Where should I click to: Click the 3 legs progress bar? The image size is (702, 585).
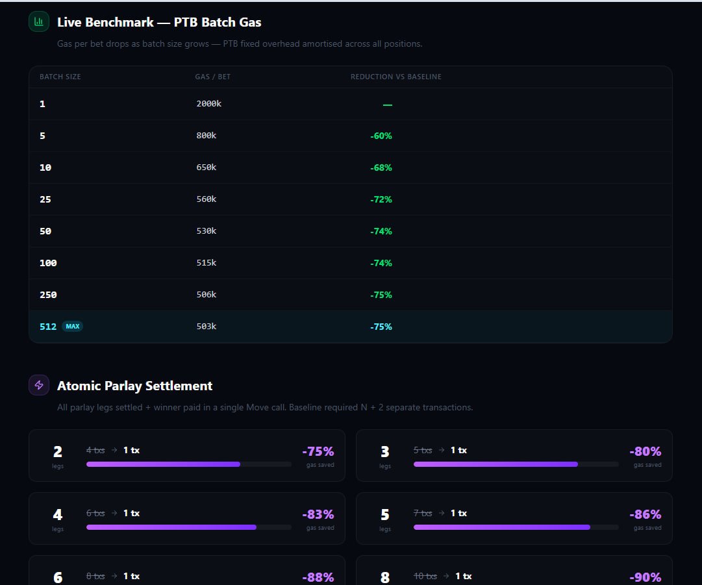(516, 464)
